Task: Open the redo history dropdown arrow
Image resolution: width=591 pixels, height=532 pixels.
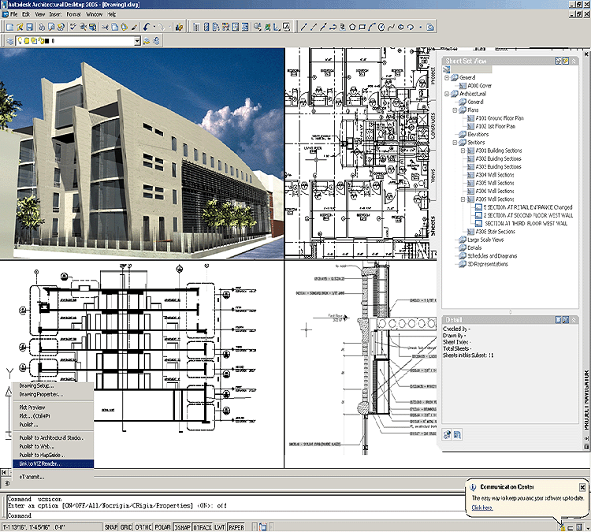Action: click(169, 27)
